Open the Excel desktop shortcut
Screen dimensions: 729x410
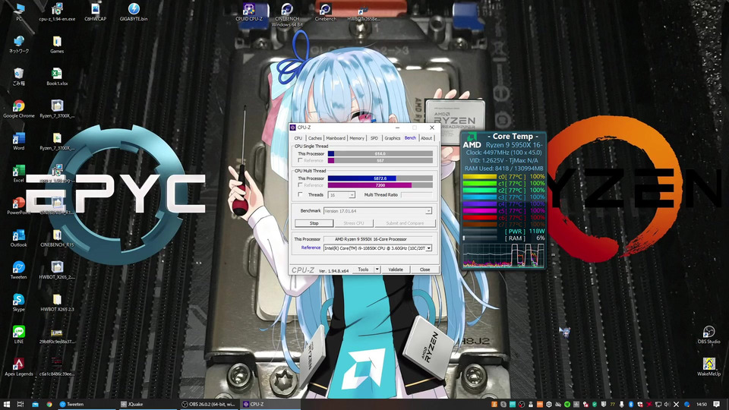click(18, 173)
